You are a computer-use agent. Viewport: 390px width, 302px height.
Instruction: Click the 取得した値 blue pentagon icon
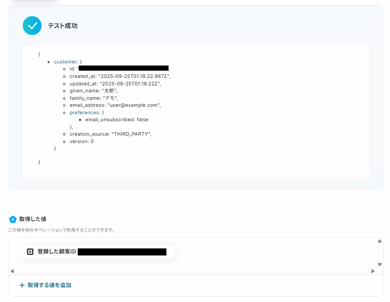pos(13,219)
